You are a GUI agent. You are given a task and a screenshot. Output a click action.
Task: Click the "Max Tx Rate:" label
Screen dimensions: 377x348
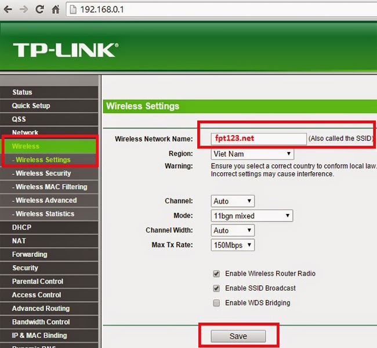pos(172,245)
